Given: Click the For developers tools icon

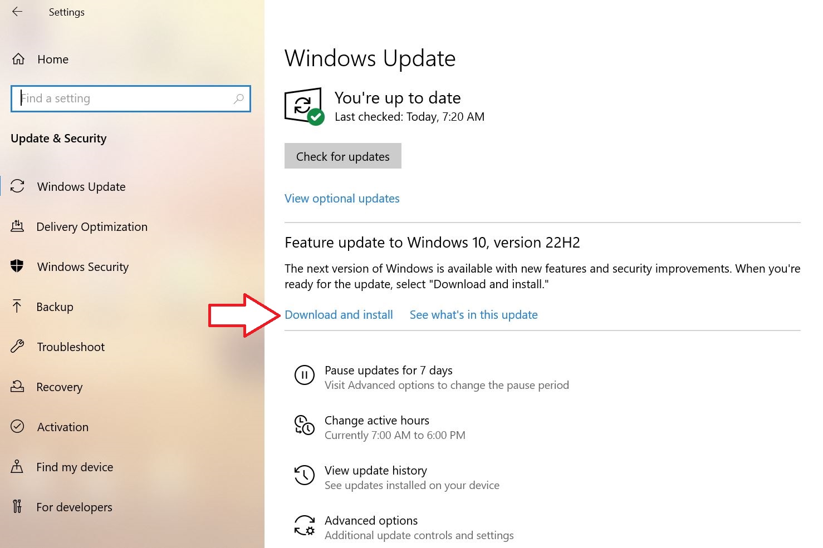Looking at the screenshot, I should [x=17, y=506].
